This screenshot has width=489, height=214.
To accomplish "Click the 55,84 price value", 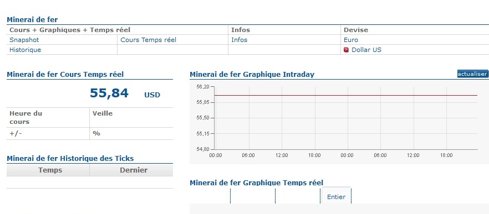I will (109, 93).
